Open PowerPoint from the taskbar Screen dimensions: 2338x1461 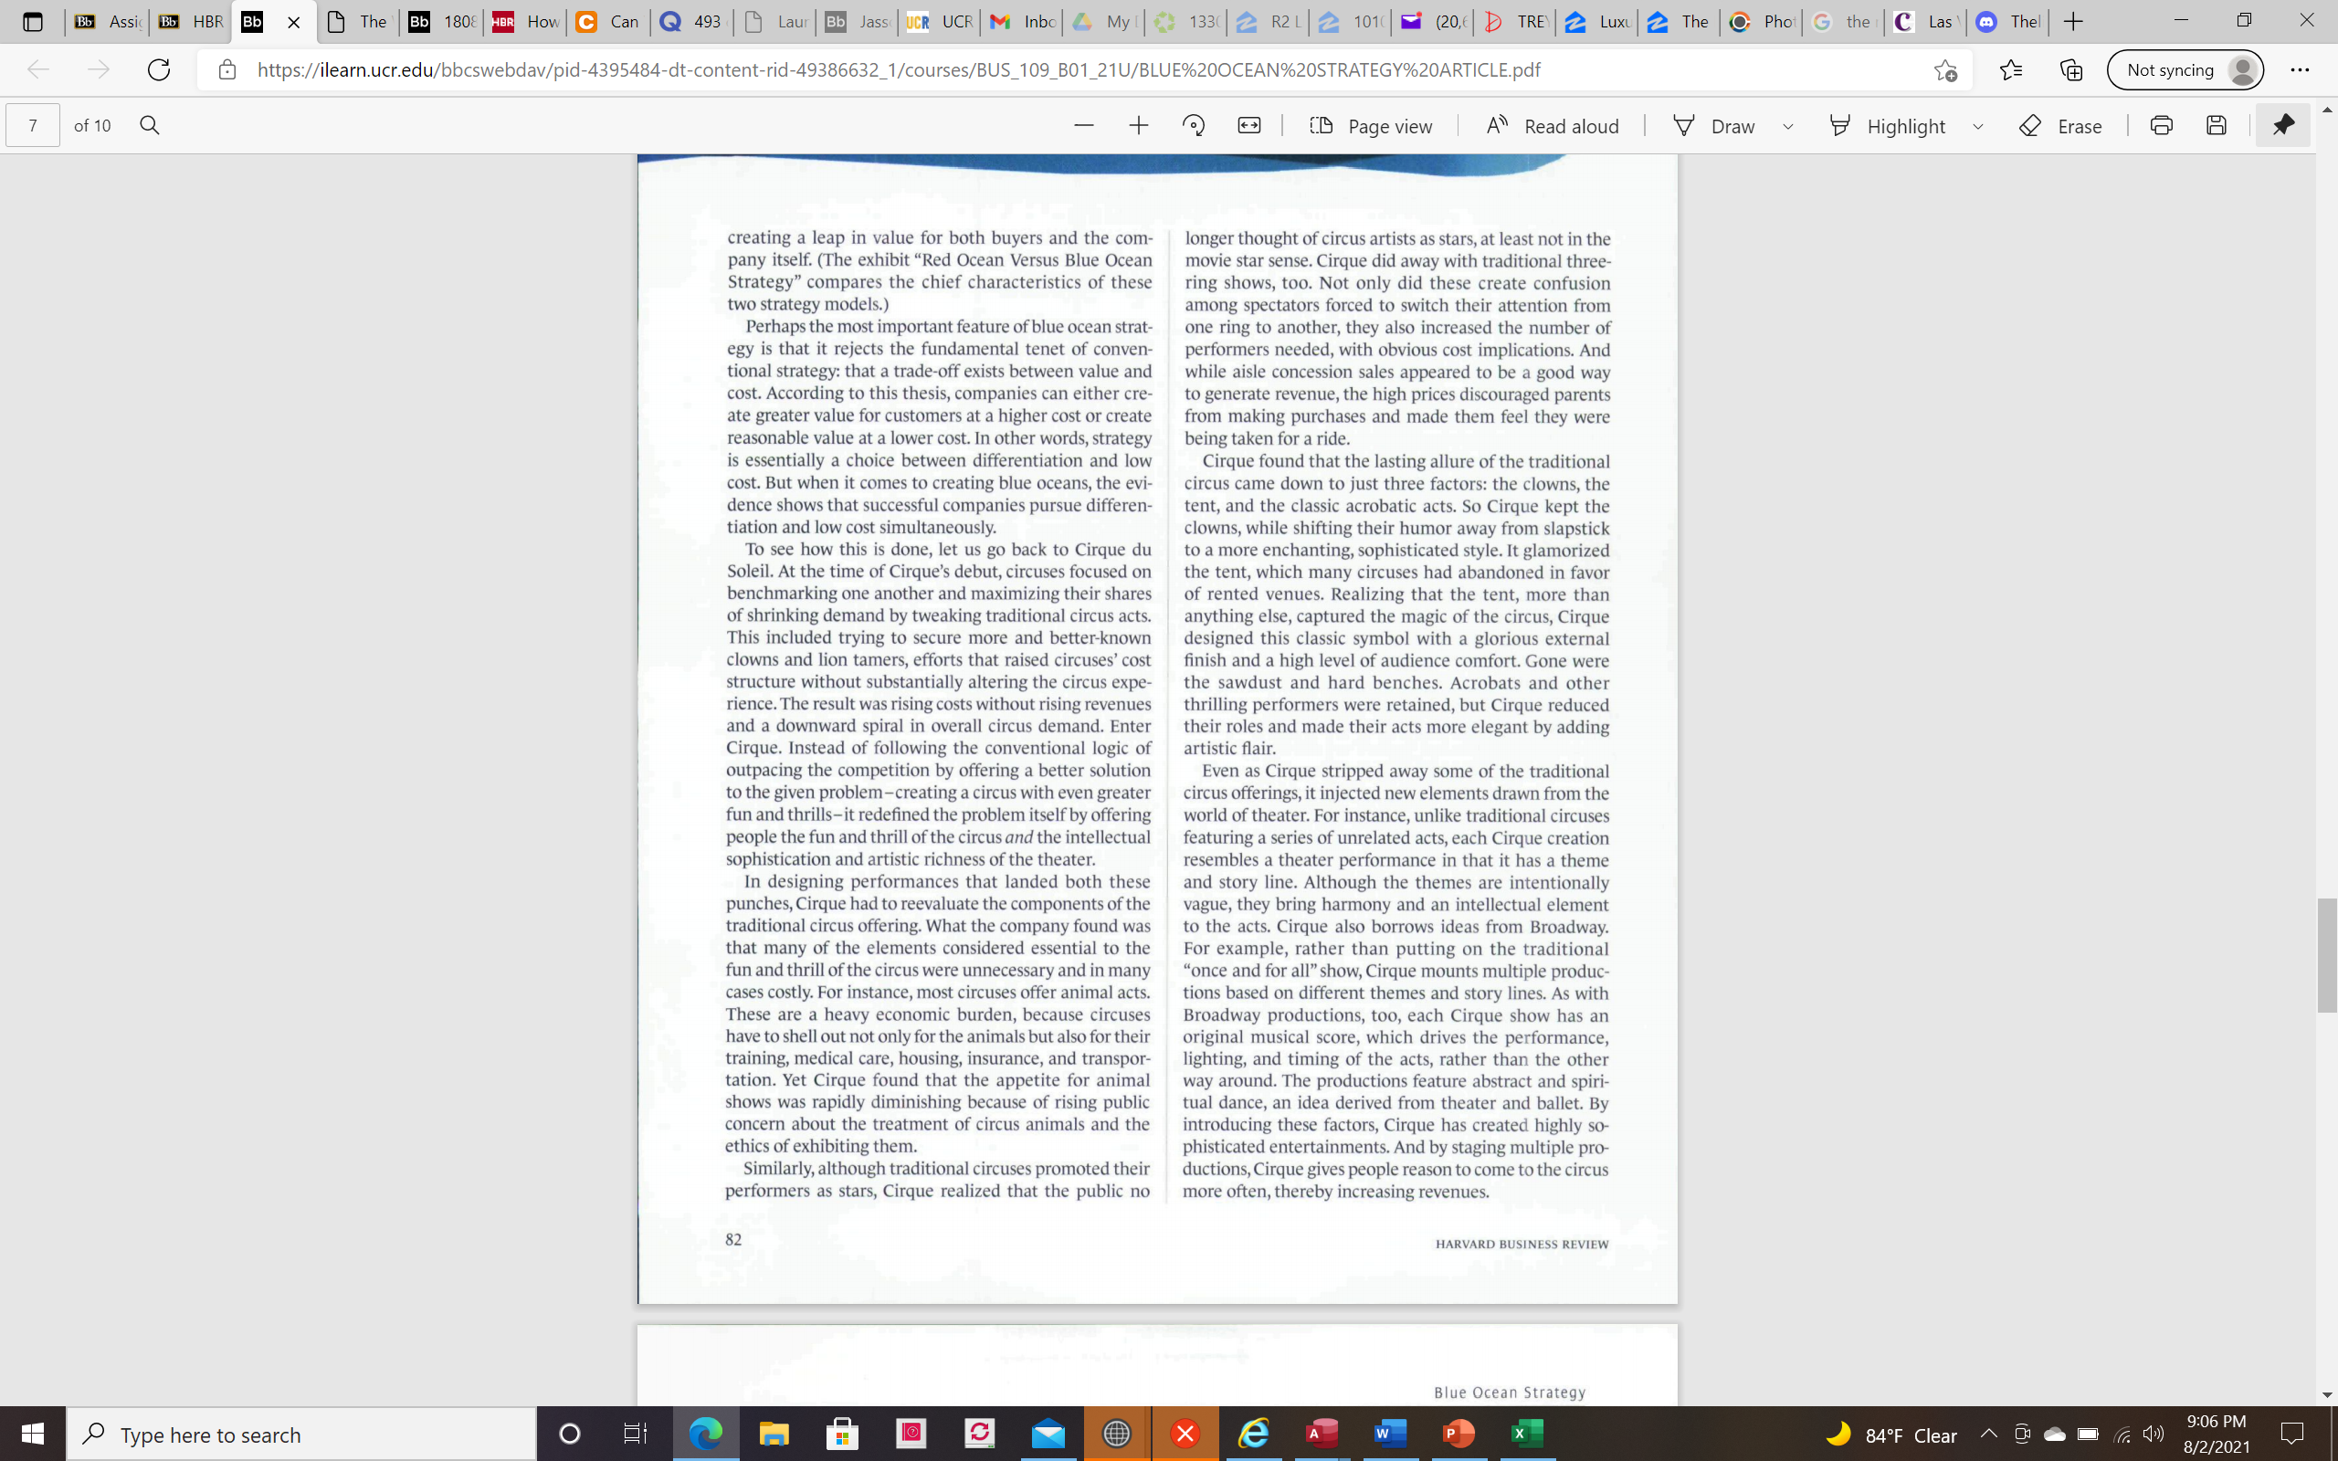point(1459,1434)
